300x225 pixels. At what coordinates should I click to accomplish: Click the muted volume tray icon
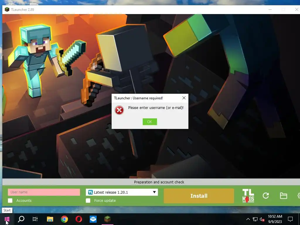(262, 219)
